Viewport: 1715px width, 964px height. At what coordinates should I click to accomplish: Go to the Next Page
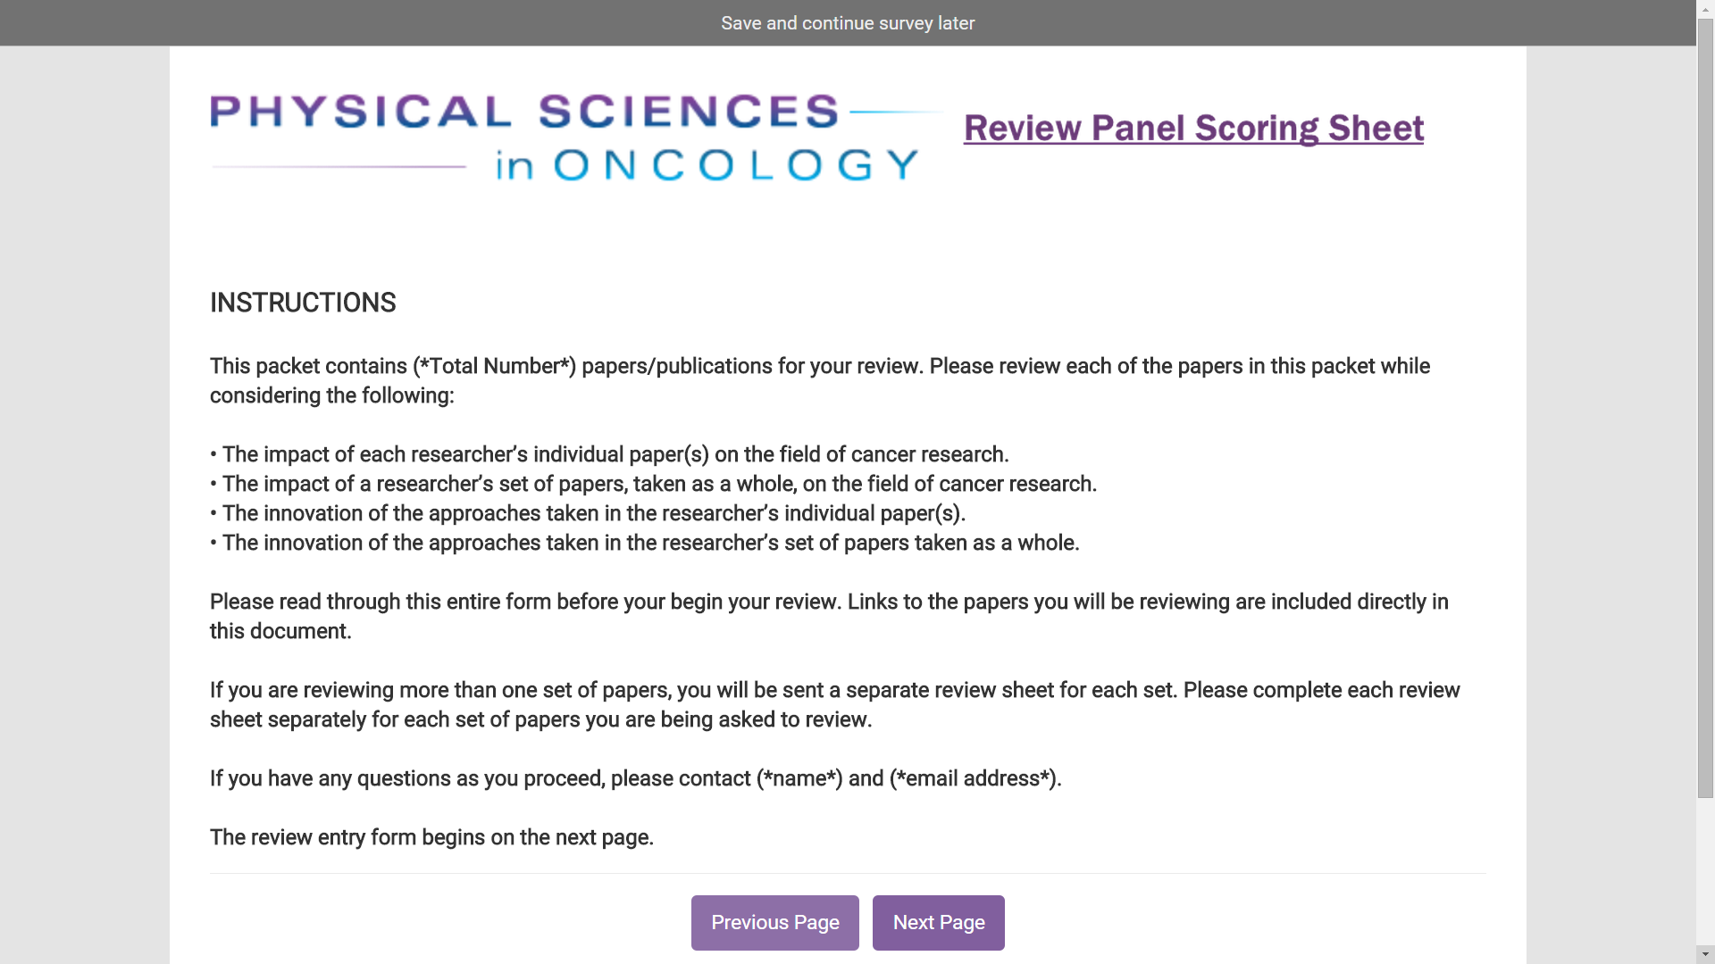click(938, 922)
